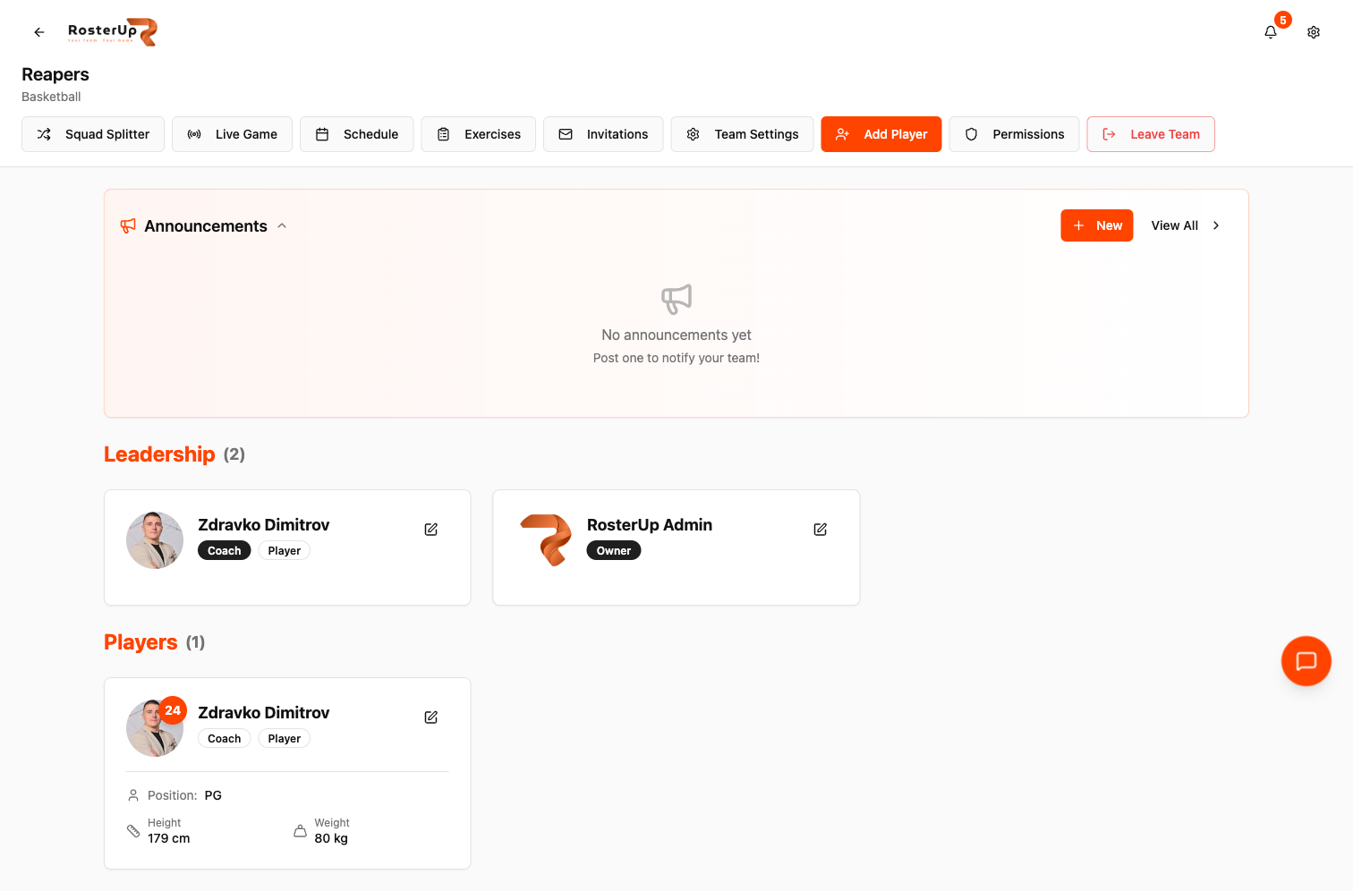
Task: Open settings gear in top bar
Action: tap(1314, 32)
